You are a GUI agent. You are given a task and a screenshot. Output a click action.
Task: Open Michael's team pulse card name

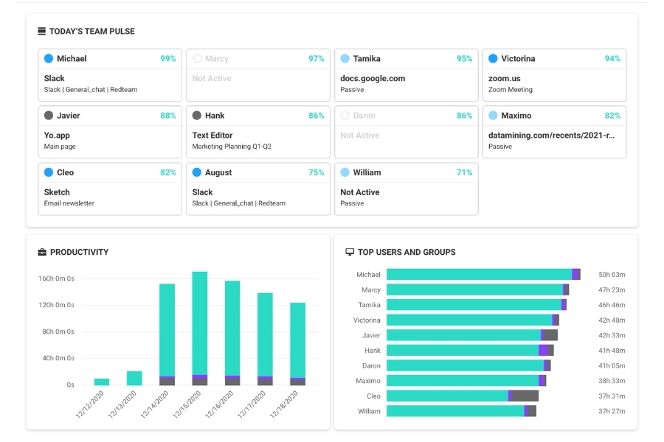point(72,58)
